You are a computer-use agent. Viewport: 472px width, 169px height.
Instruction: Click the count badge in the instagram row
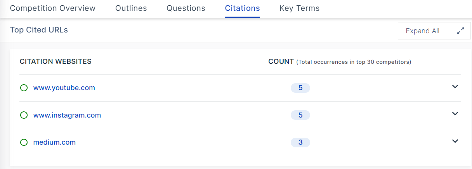tap(300, 115)
